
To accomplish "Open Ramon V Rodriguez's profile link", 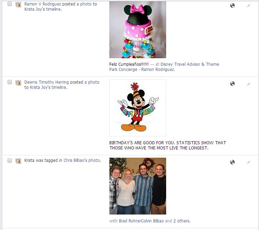I will click(x=43, y=4).
